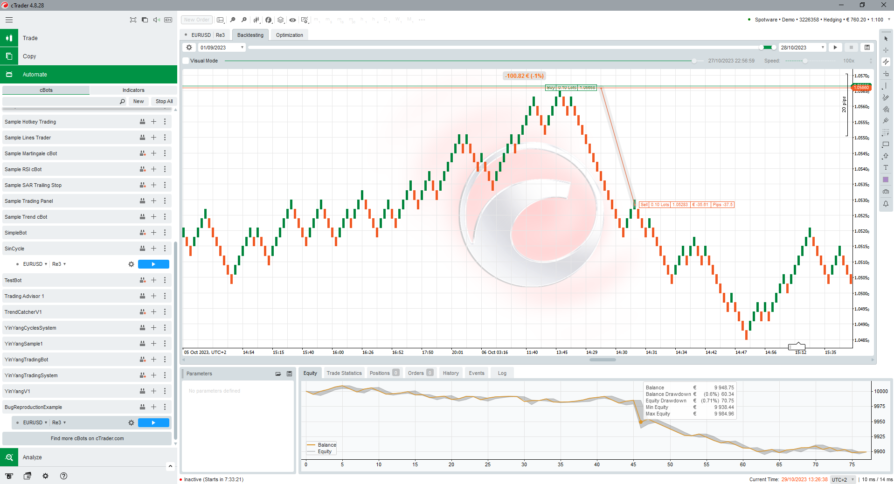
Task: Open Find more cBots on cTrader.com
Action: coord(87,438)
